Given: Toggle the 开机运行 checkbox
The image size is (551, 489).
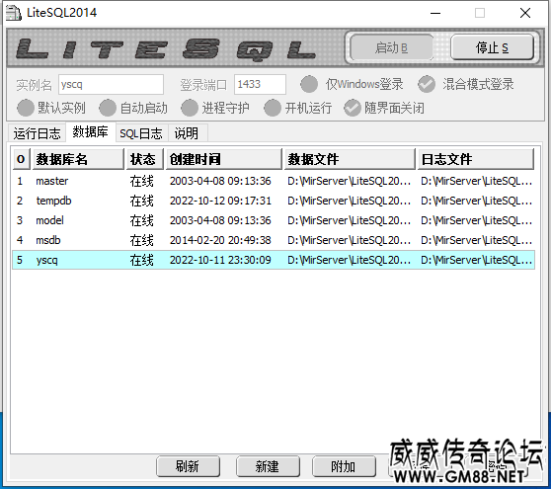Looking at the screenshot, I should pyautogui.click(x=298, y=108).
